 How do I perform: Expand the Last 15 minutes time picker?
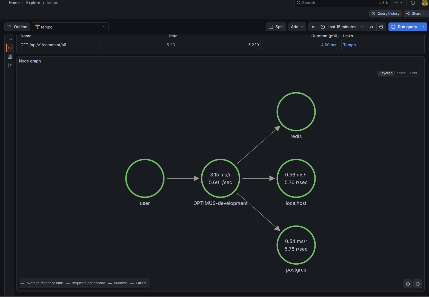[x=342, y=27]
